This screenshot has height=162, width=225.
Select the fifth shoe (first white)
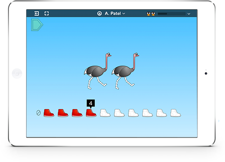pos(105,113)
